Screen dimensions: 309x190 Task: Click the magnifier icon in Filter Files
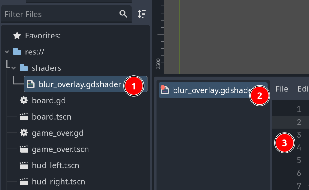tap(123, 14)
